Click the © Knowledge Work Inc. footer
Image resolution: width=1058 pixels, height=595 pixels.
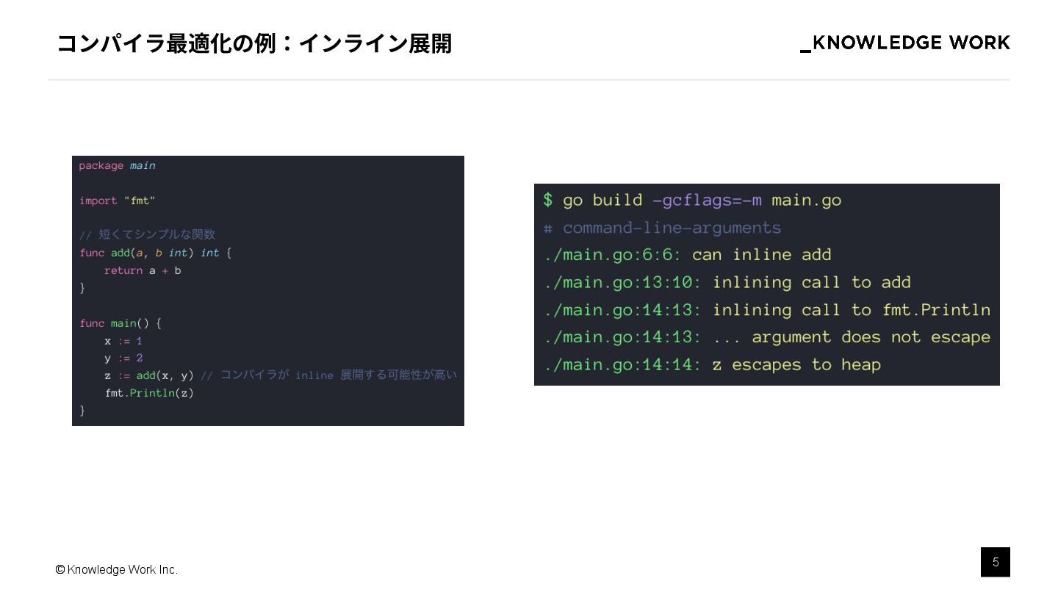tap(117, 570)
